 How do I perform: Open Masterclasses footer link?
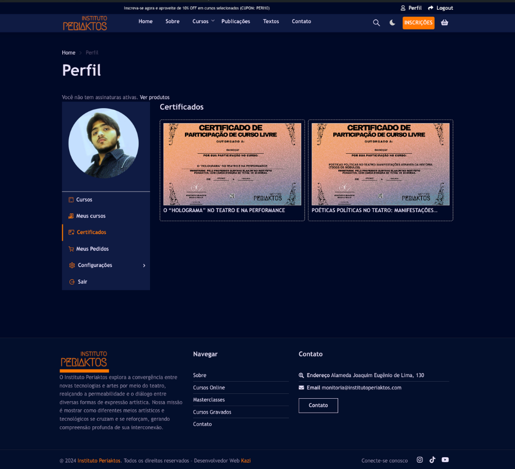coord(209,400)
